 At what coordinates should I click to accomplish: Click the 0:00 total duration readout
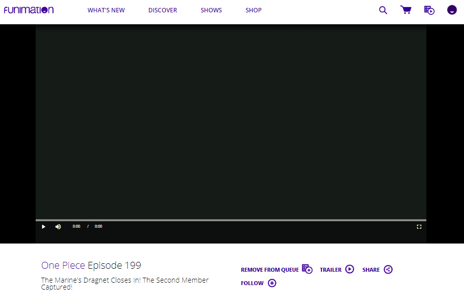[98, 226]
